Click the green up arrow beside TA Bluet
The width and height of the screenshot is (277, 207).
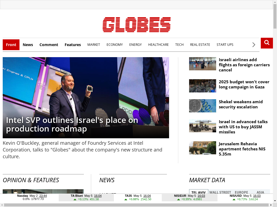click(75, 199)
